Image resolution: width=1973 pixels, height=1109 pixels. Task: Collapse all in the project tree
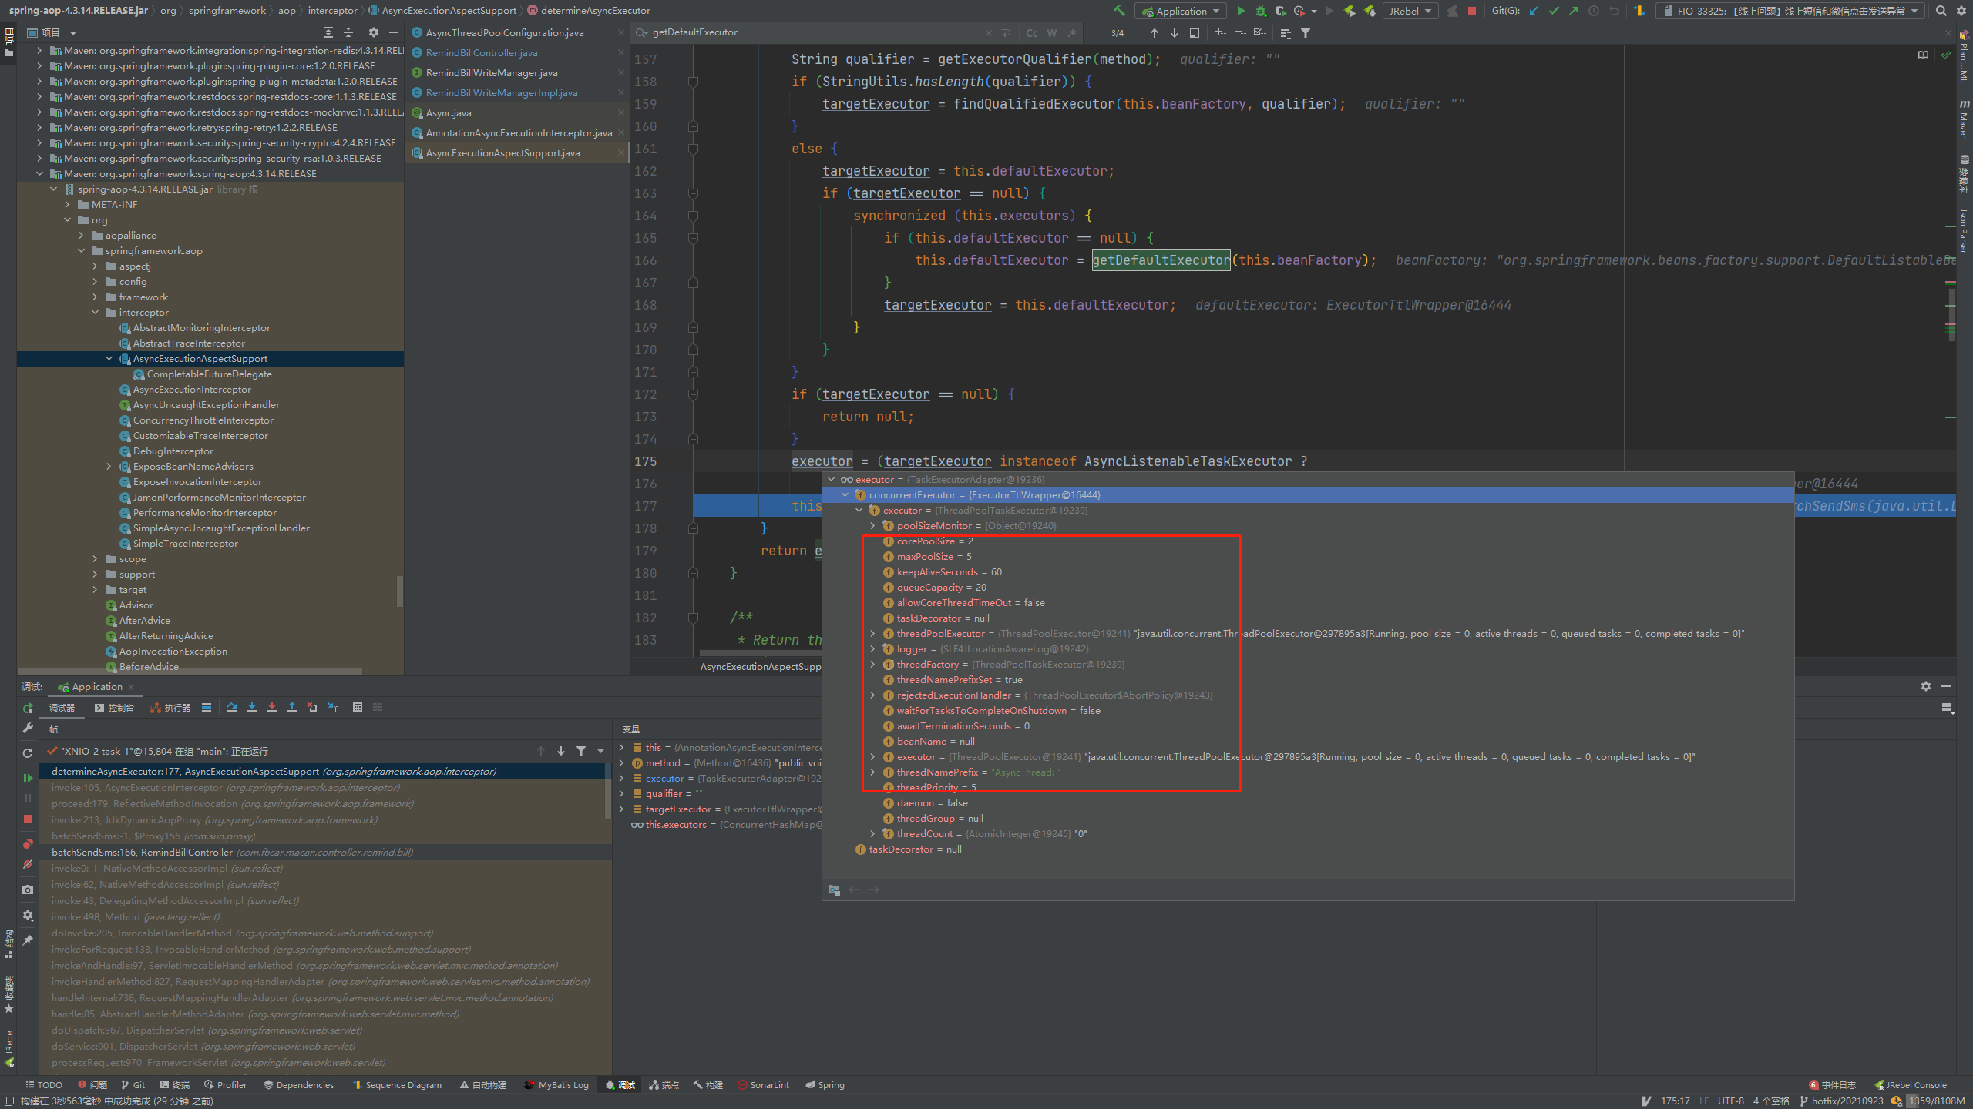(348, 32)
